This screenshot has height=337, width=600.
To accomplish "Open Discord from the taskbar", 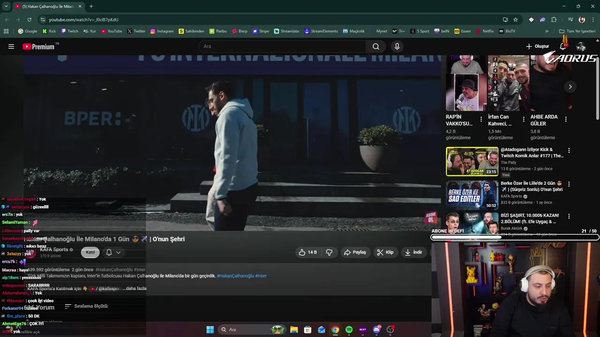I will 376,330.
